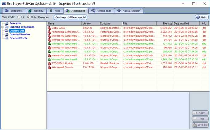The image size is (210, 130).
Task: Click added icon in 388,608 size row
Action: coord(50,51)
